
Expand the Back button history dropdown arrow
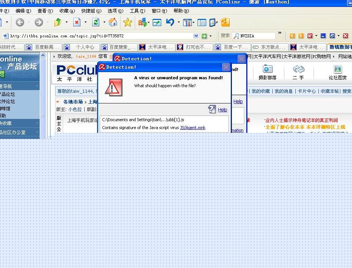[29, 22]
